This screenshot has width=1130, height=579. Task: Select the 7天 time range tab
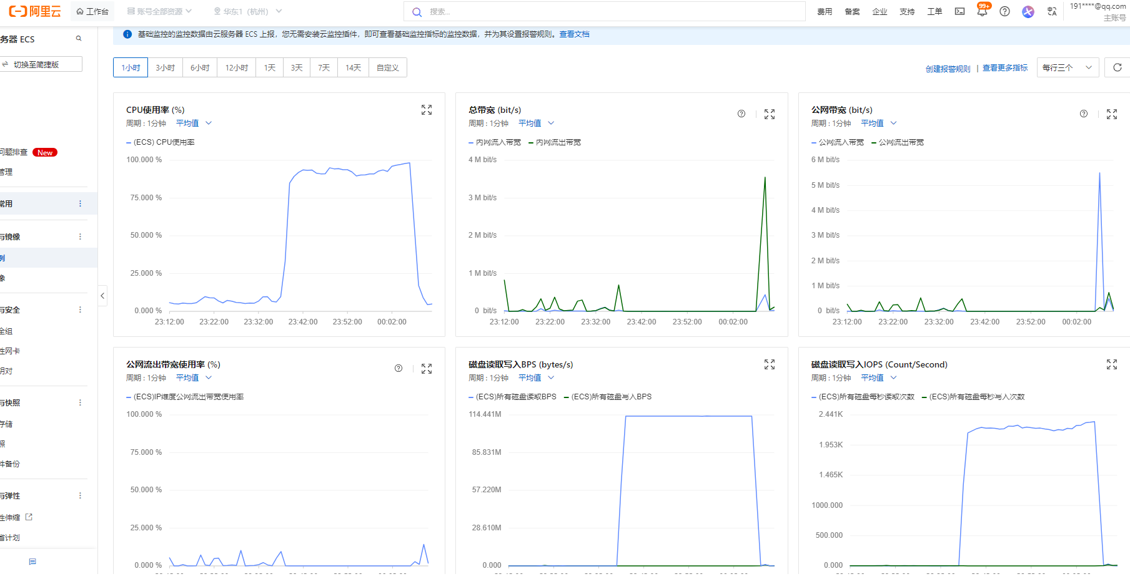324,67
